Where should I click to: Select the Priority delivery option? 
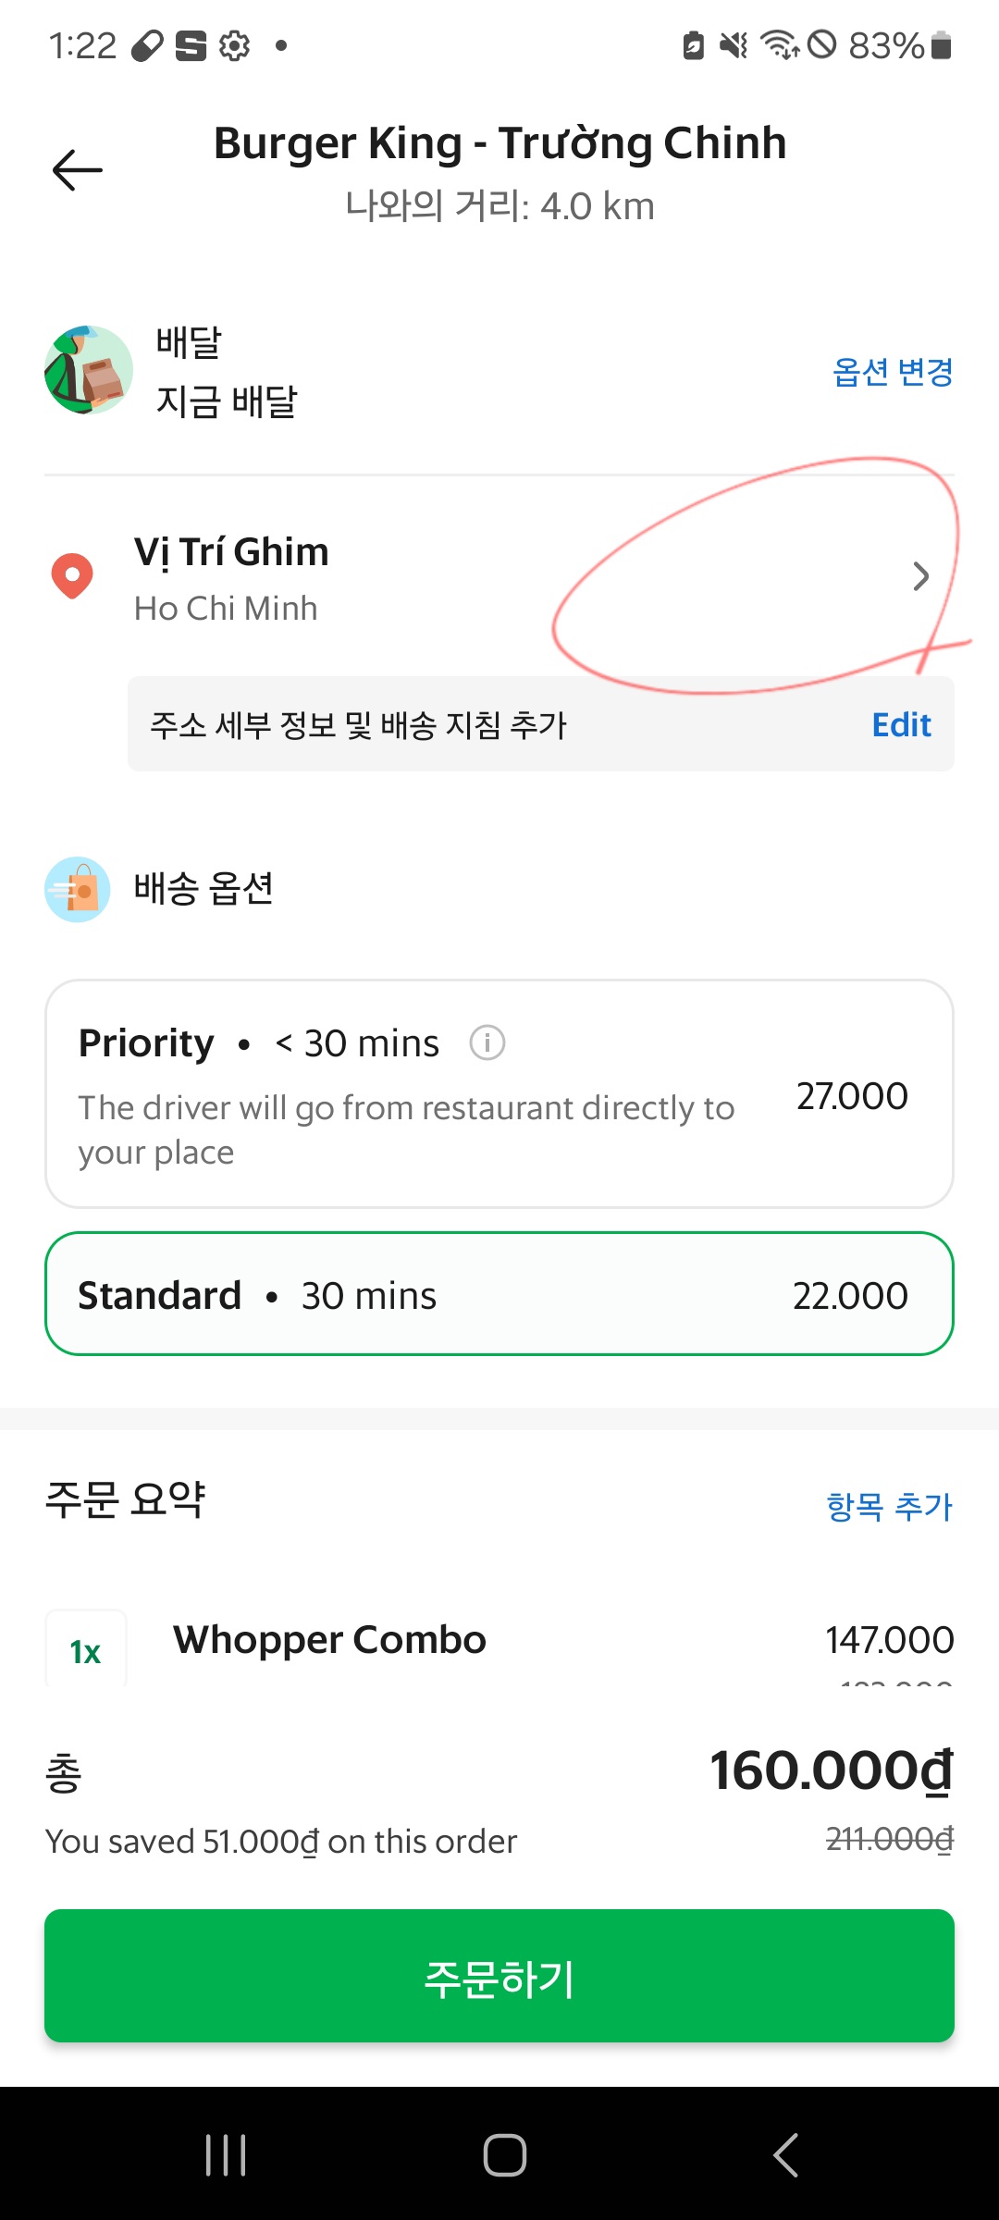tap(499, 1093)
